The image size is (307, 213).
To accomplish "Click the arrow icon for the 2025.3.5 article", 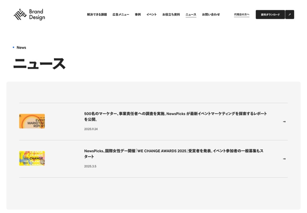I will click(284, 159).
